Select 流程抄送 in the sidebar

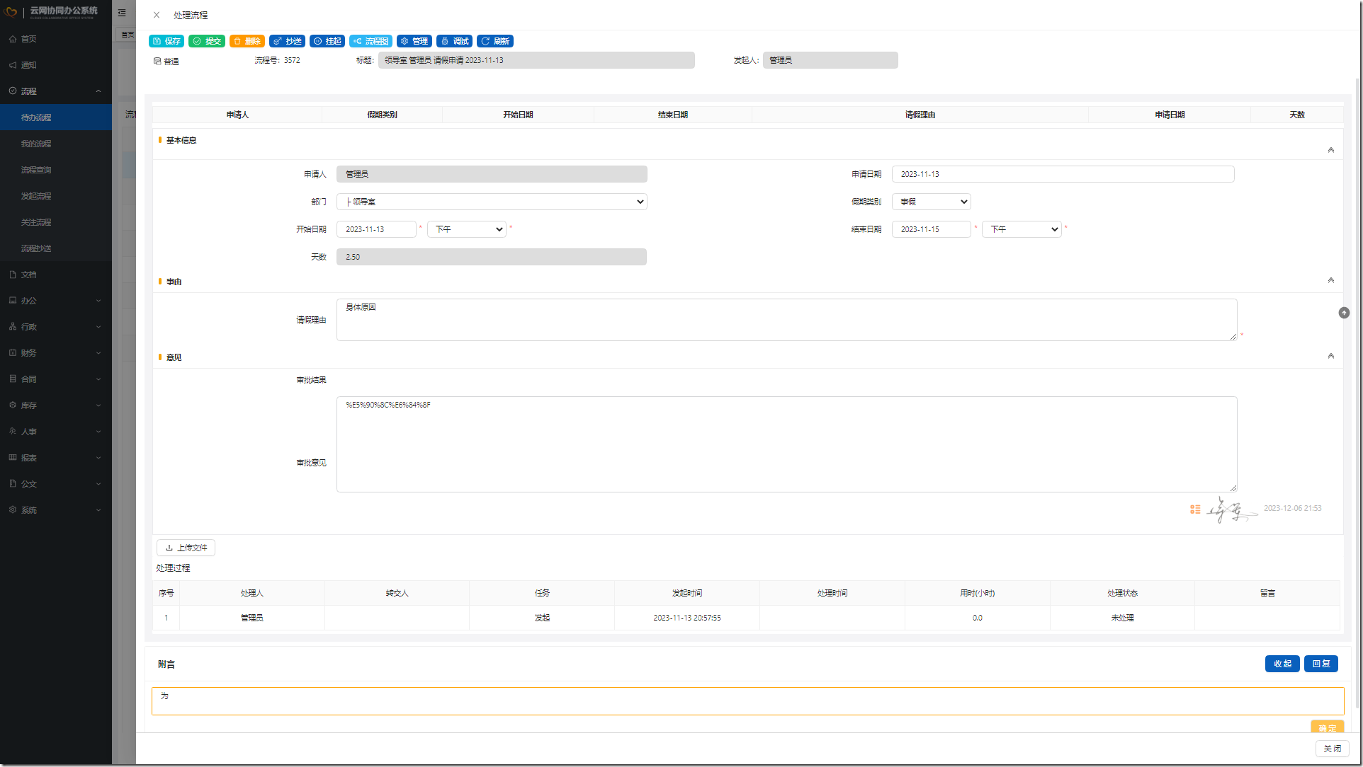pos(56,248)
